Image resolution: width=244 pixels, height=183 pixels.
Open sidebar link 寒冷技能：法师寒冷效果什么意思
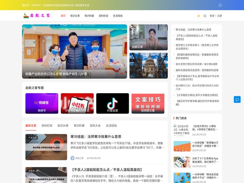click(x=194, y=29)
